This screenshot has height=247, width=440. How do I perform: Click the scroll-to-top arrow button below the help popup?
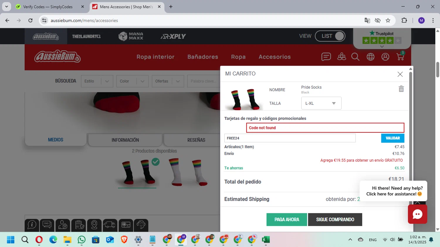pos(417,203)
